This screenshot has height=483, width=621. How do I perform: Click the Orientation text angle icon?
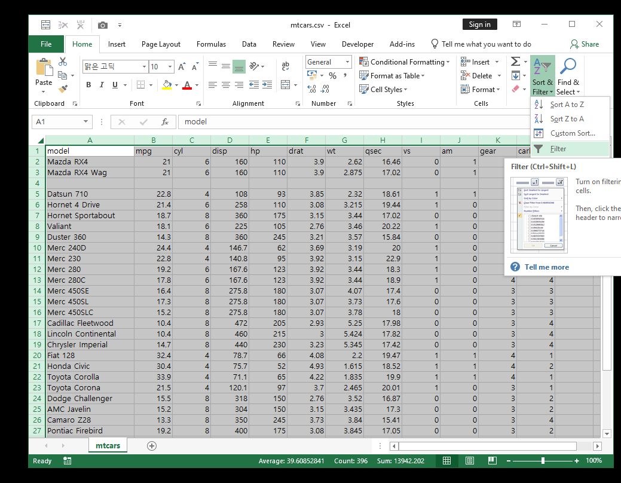pyautogui.click(x=254, y=66)
